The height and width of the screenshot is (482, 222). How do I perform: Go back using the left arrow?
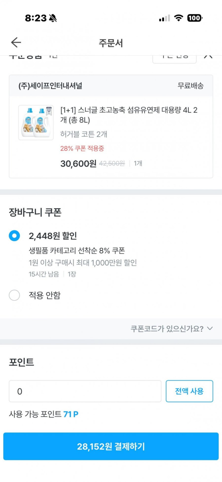pos(16,42)
